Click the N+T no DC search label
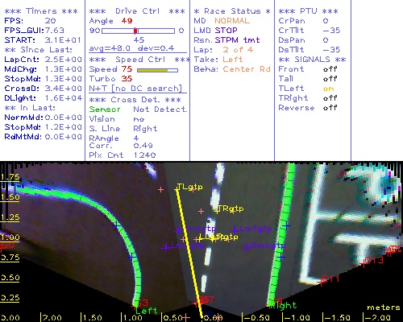The image size is (403, 322). [135, 89]
